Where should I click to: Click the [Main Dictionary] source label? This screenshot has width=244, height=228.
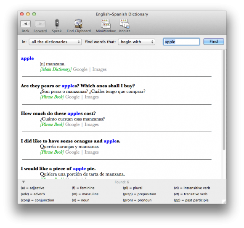(56, 69)
